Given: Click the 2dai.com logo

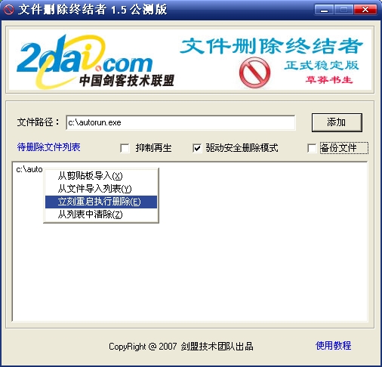Looking at the screenshot, I should [x=85, y=61].
